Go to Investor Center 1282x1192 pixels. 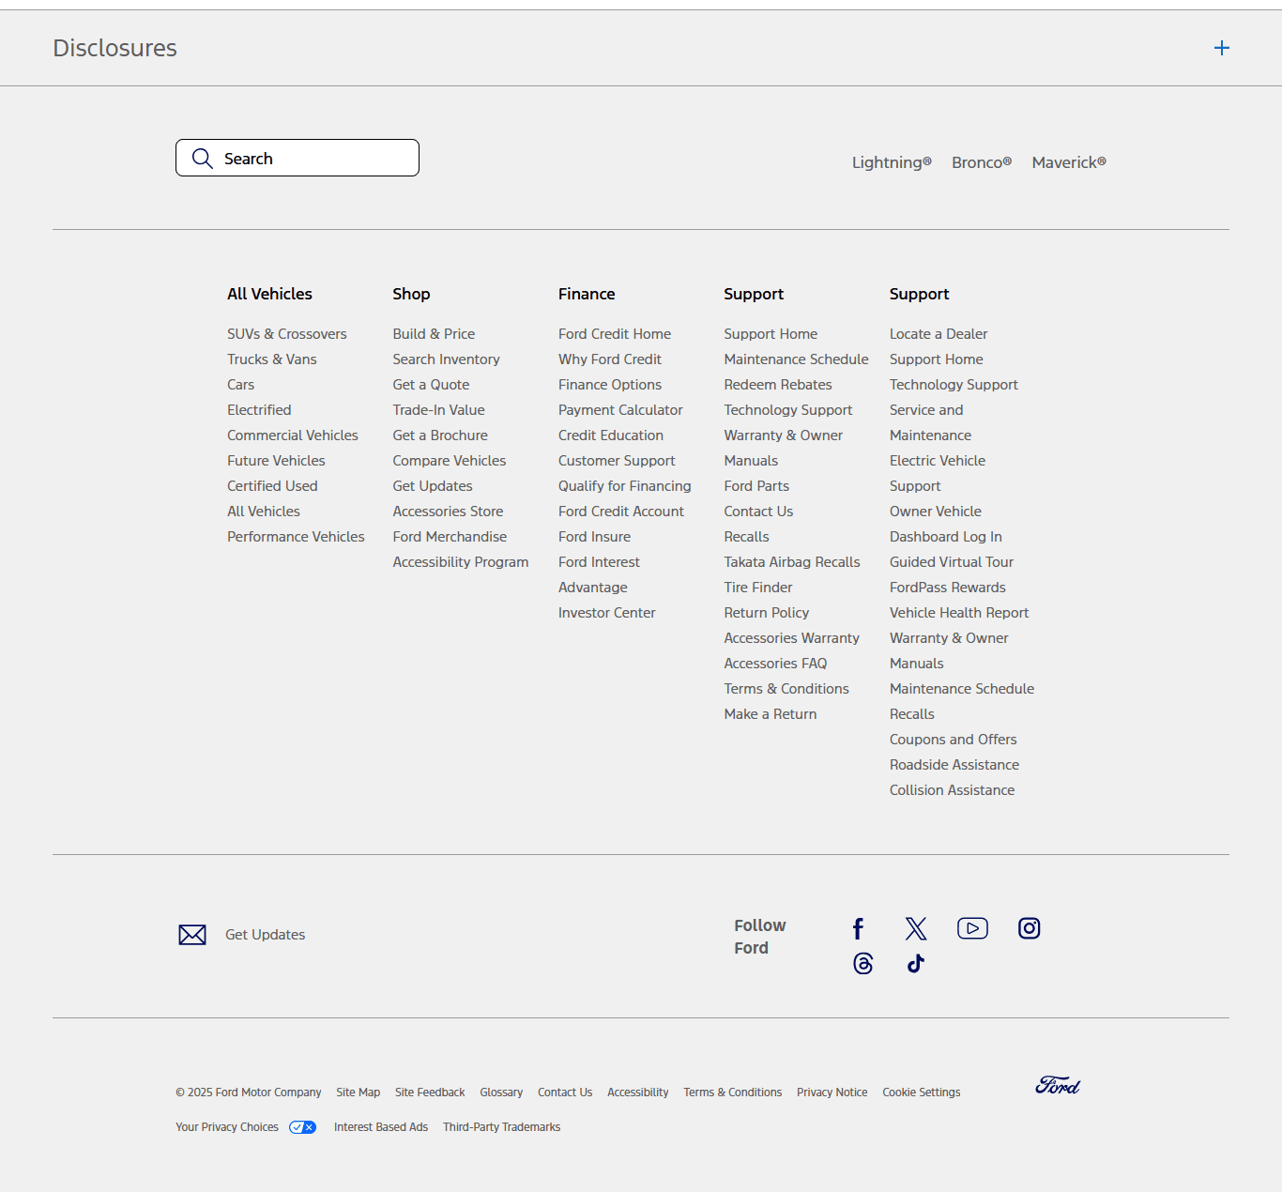coord(607,613)
